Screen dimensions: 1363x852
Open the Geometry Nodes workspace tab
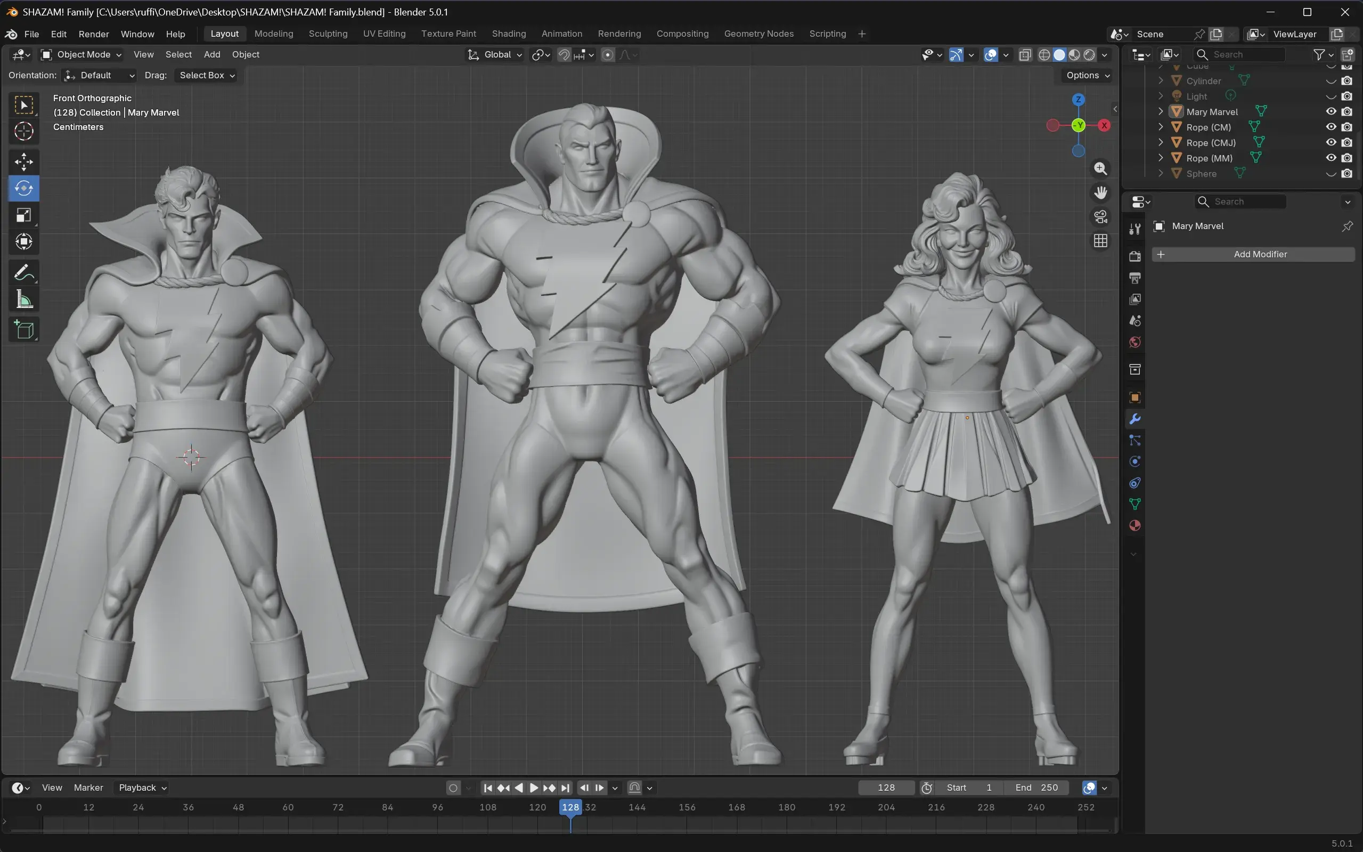[x=758, y=34]
